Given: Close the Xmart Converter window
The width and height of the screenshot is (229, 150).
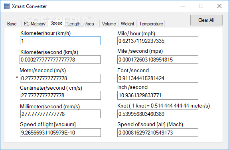Looking at the screenshot, I should tap(219, 6).
